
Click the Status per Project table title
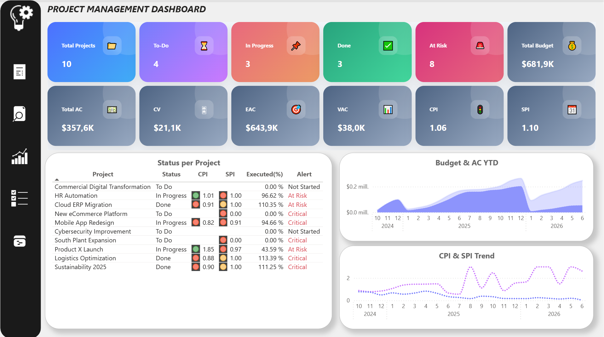[x=189, y=163]
